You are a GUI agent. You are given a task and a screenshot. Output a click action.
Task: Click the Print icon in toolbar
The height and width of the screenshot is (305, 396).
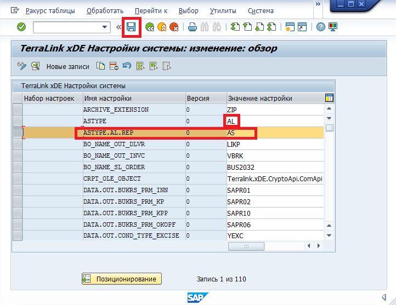point(192,27)
